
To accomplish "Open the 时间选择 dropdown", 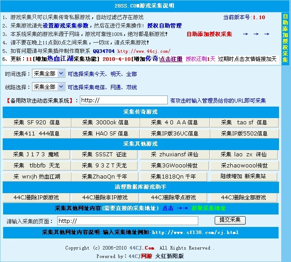I will pyautogui.click(x=48, y=74).
